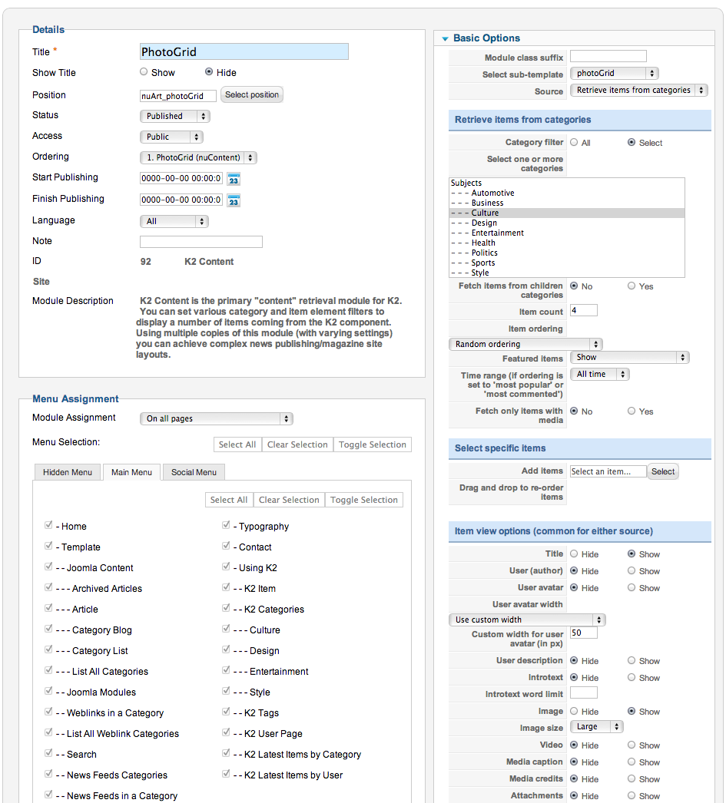Image resolution: width=726 pixels, height=803 pixels.
Task: Select Style in the categories list
Action: click(x=567, y=273)
